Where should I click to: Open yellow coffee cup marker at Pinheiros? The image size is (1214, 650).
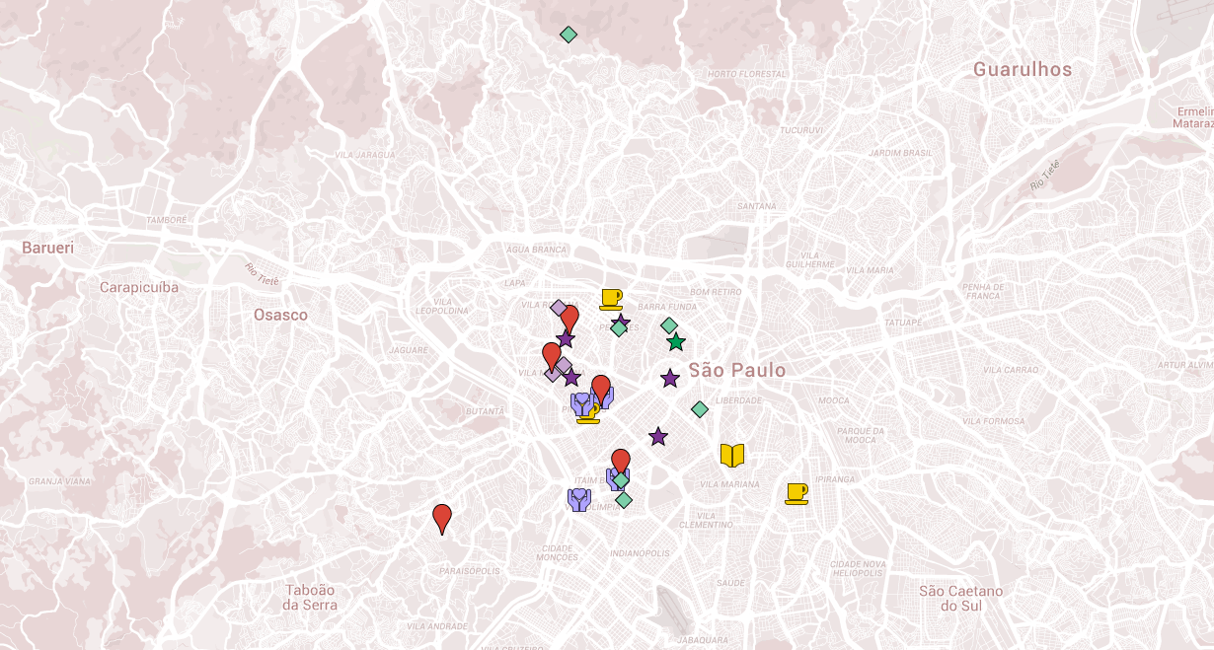(x=589, y=413)
